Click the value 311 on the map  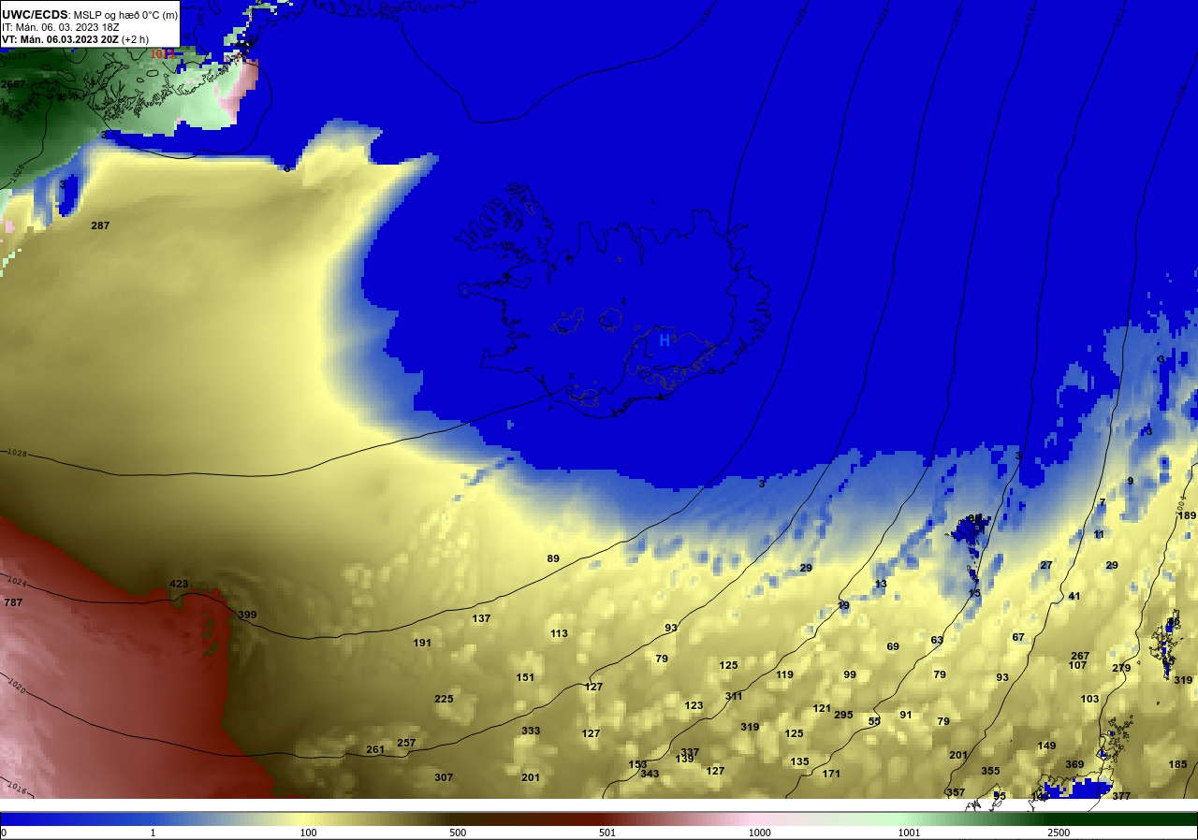pyautogui.click(x=734, y=696)
